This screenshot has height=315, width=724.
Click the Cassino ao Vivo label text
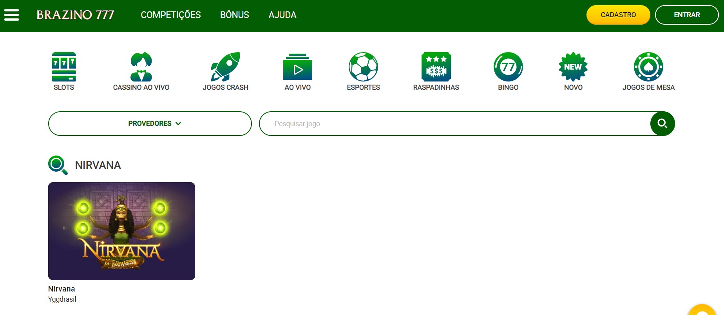(x=141, y=87)
